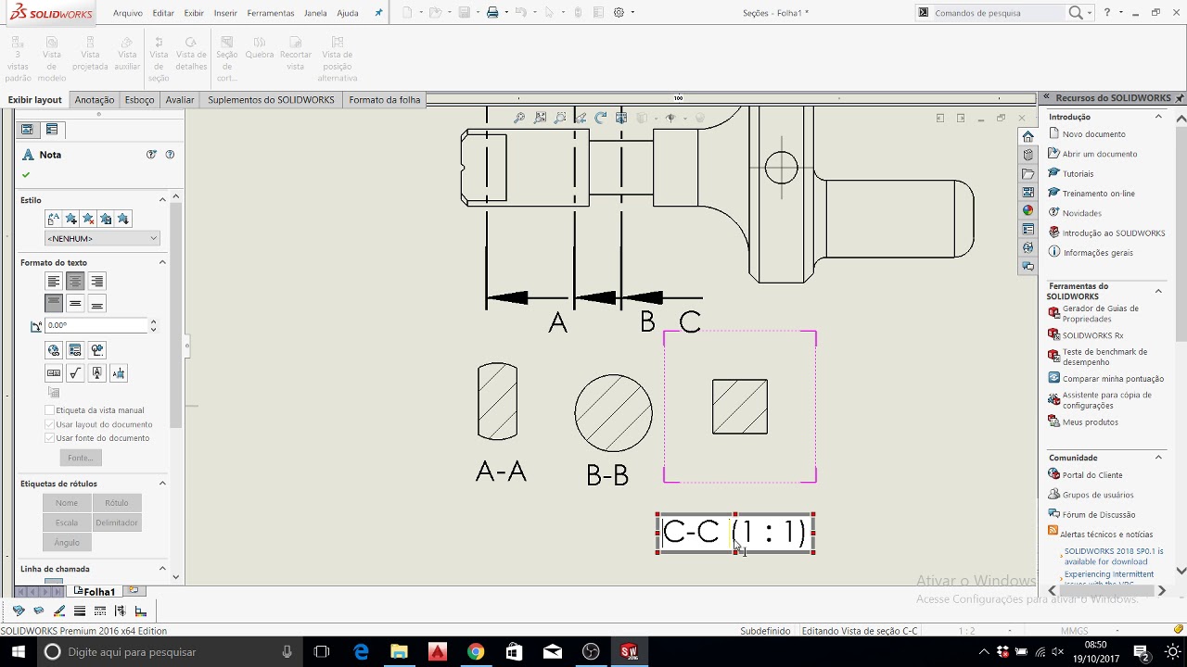The image size is (1187, 667).
Task: Apply the default attributes style icon
Action: click(x=53, y=219)
